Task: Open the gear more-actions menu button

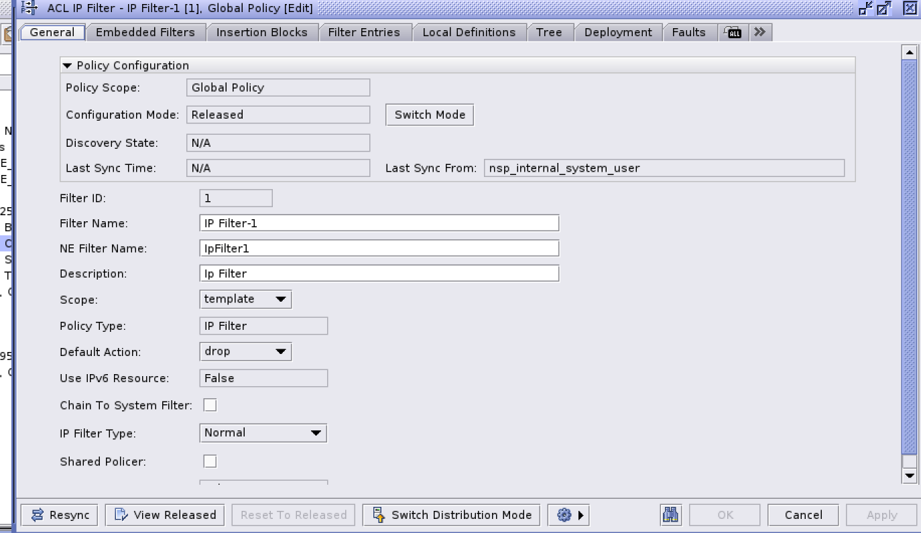Action: click(570, 515)
